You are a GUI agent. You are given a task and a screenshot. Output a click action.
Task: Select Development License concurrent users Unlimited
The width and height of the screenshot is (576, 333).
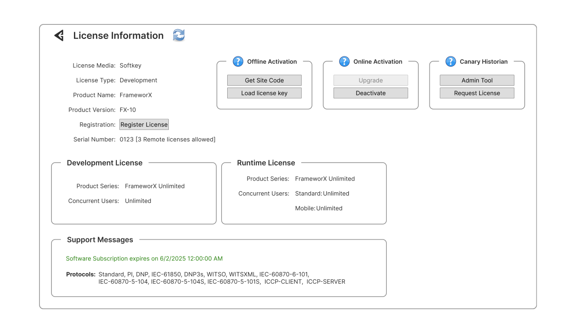(138, 201)
